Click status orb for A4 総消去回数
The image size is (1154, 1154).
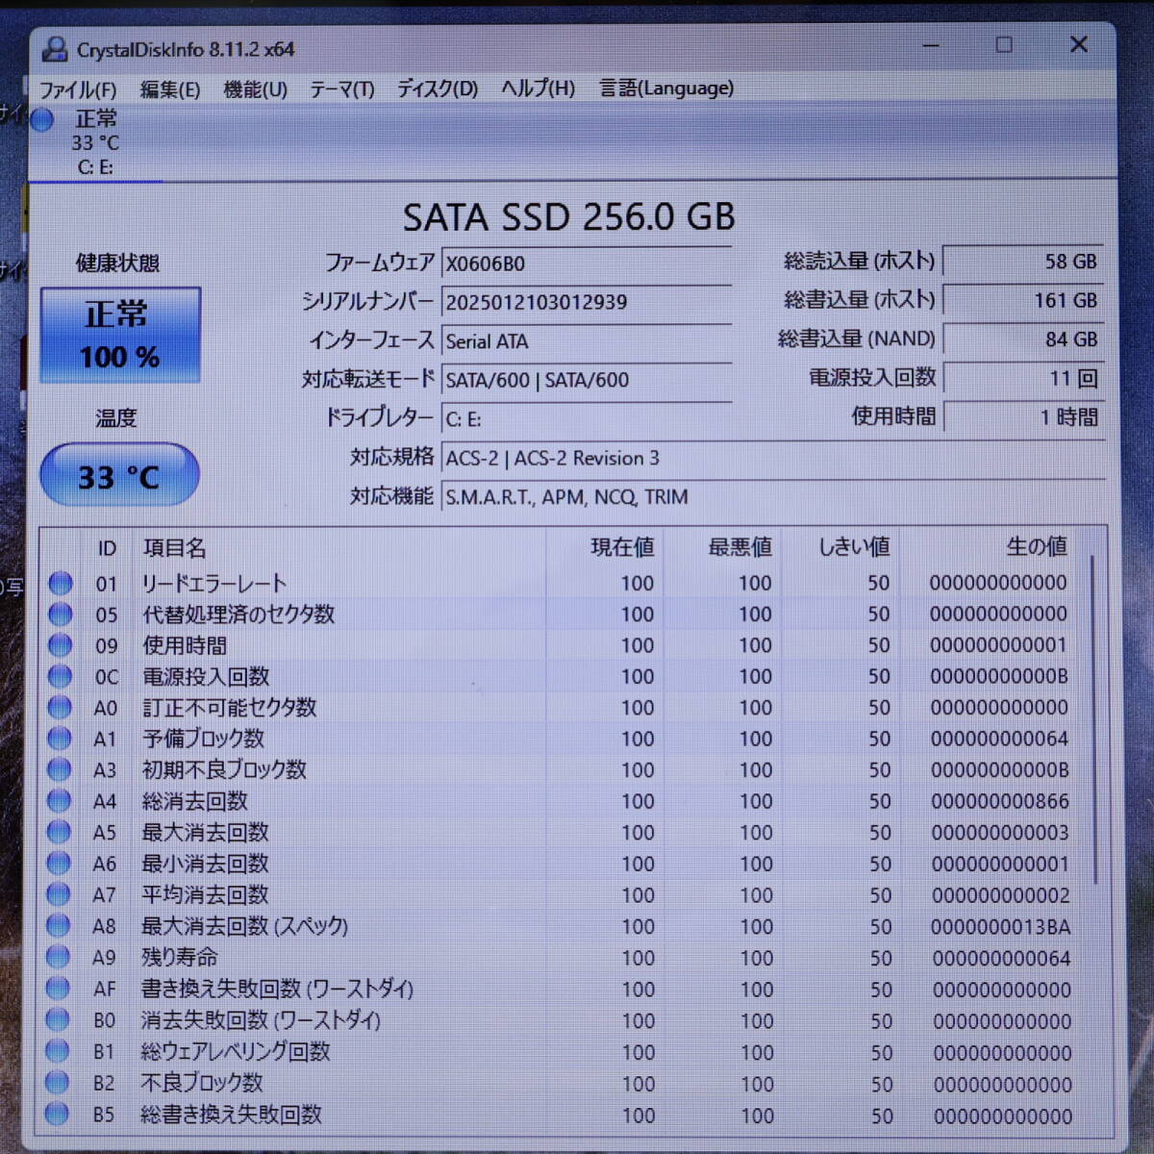pyautogui.click(x=59, y=800)
